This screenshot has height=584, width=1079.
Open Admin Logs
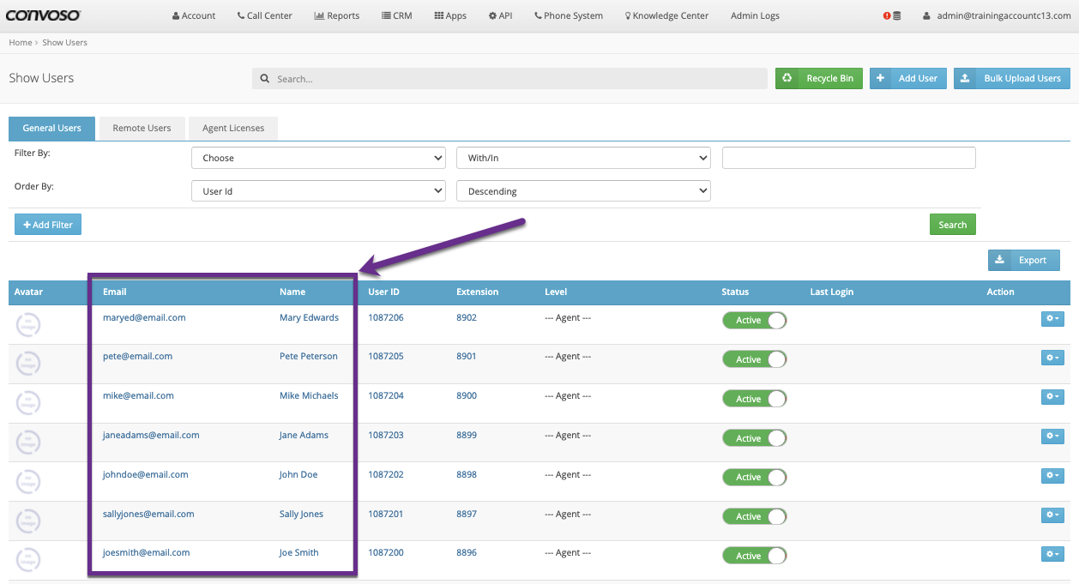pyautogui.click(x=755, y=15)
